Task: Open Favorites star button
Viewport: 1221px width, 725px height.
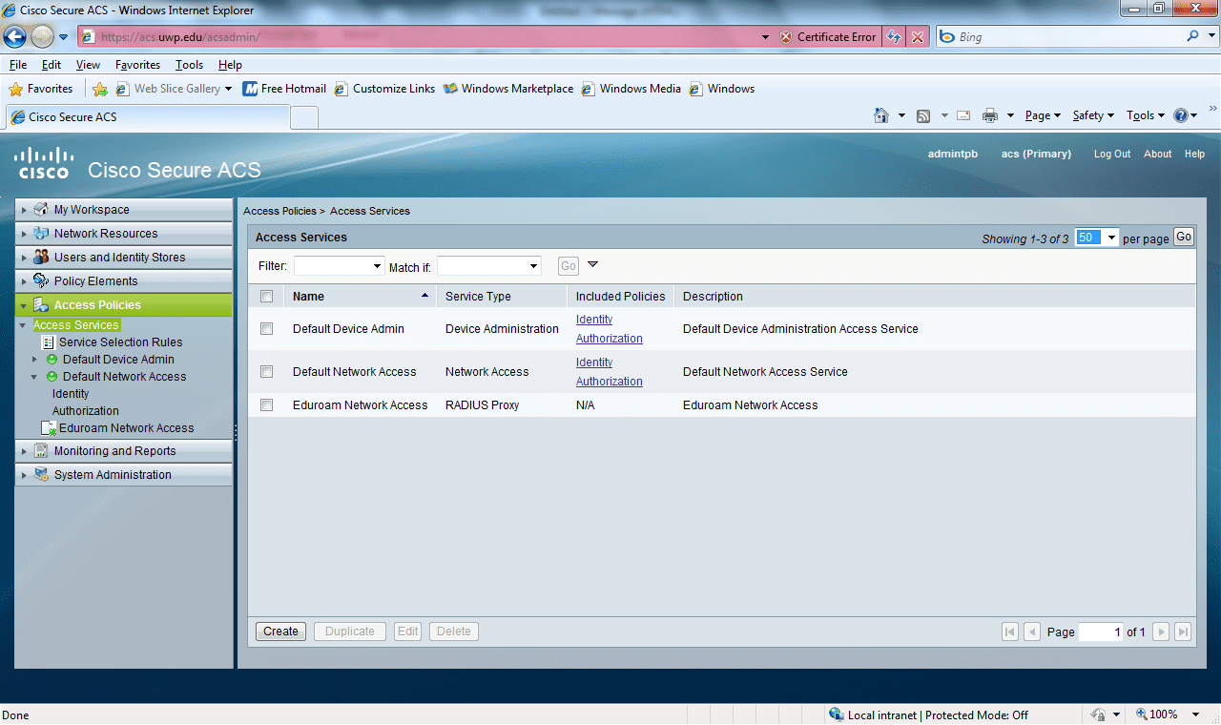Action: coord(41,89)
